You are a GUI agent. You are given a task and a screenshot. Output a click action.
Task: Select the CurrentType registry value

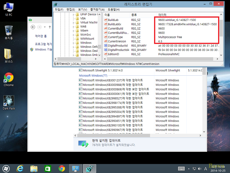(x=115, y=37)
